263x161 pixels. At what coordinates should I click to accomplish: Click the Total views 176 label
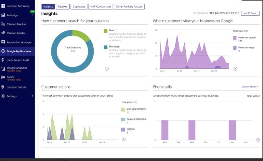coord(240,31)
